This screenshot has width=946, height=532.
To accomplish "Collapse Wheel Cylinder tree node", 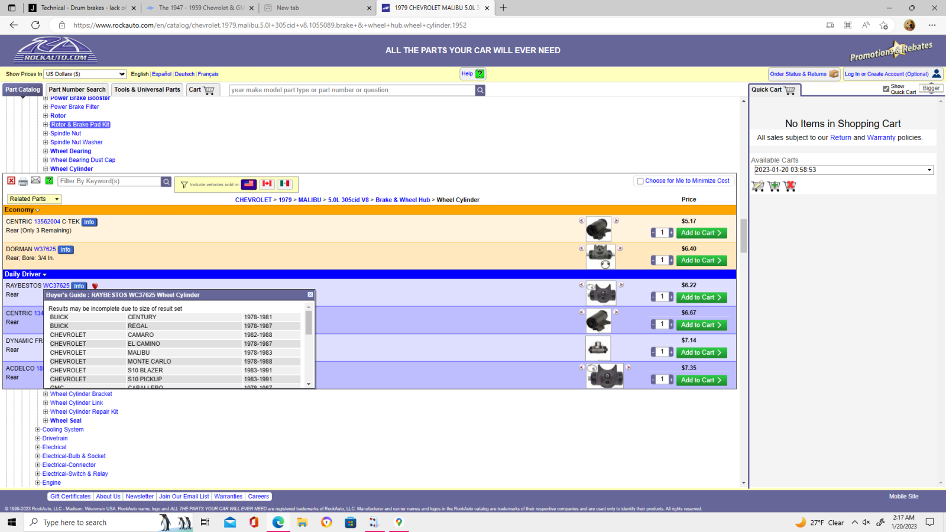I will [x=46, y=169].
